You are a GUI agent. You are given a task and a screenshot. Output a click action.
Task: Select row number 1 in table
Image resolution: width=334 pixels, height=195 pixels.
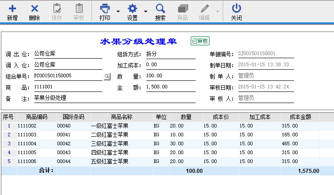click(9, 126)
